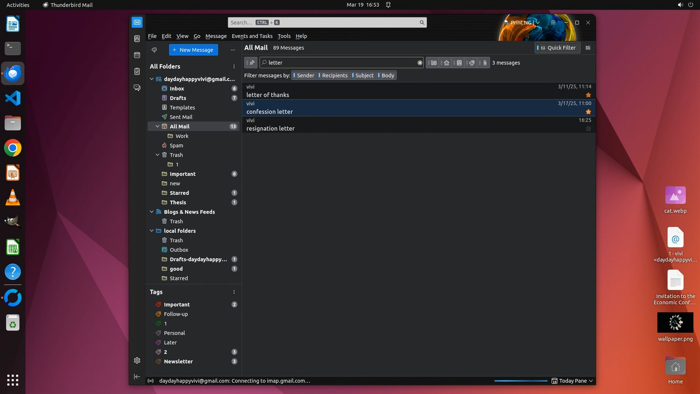
Task: Open Thunderbird settings gear icon
Action: coord(137,360)
